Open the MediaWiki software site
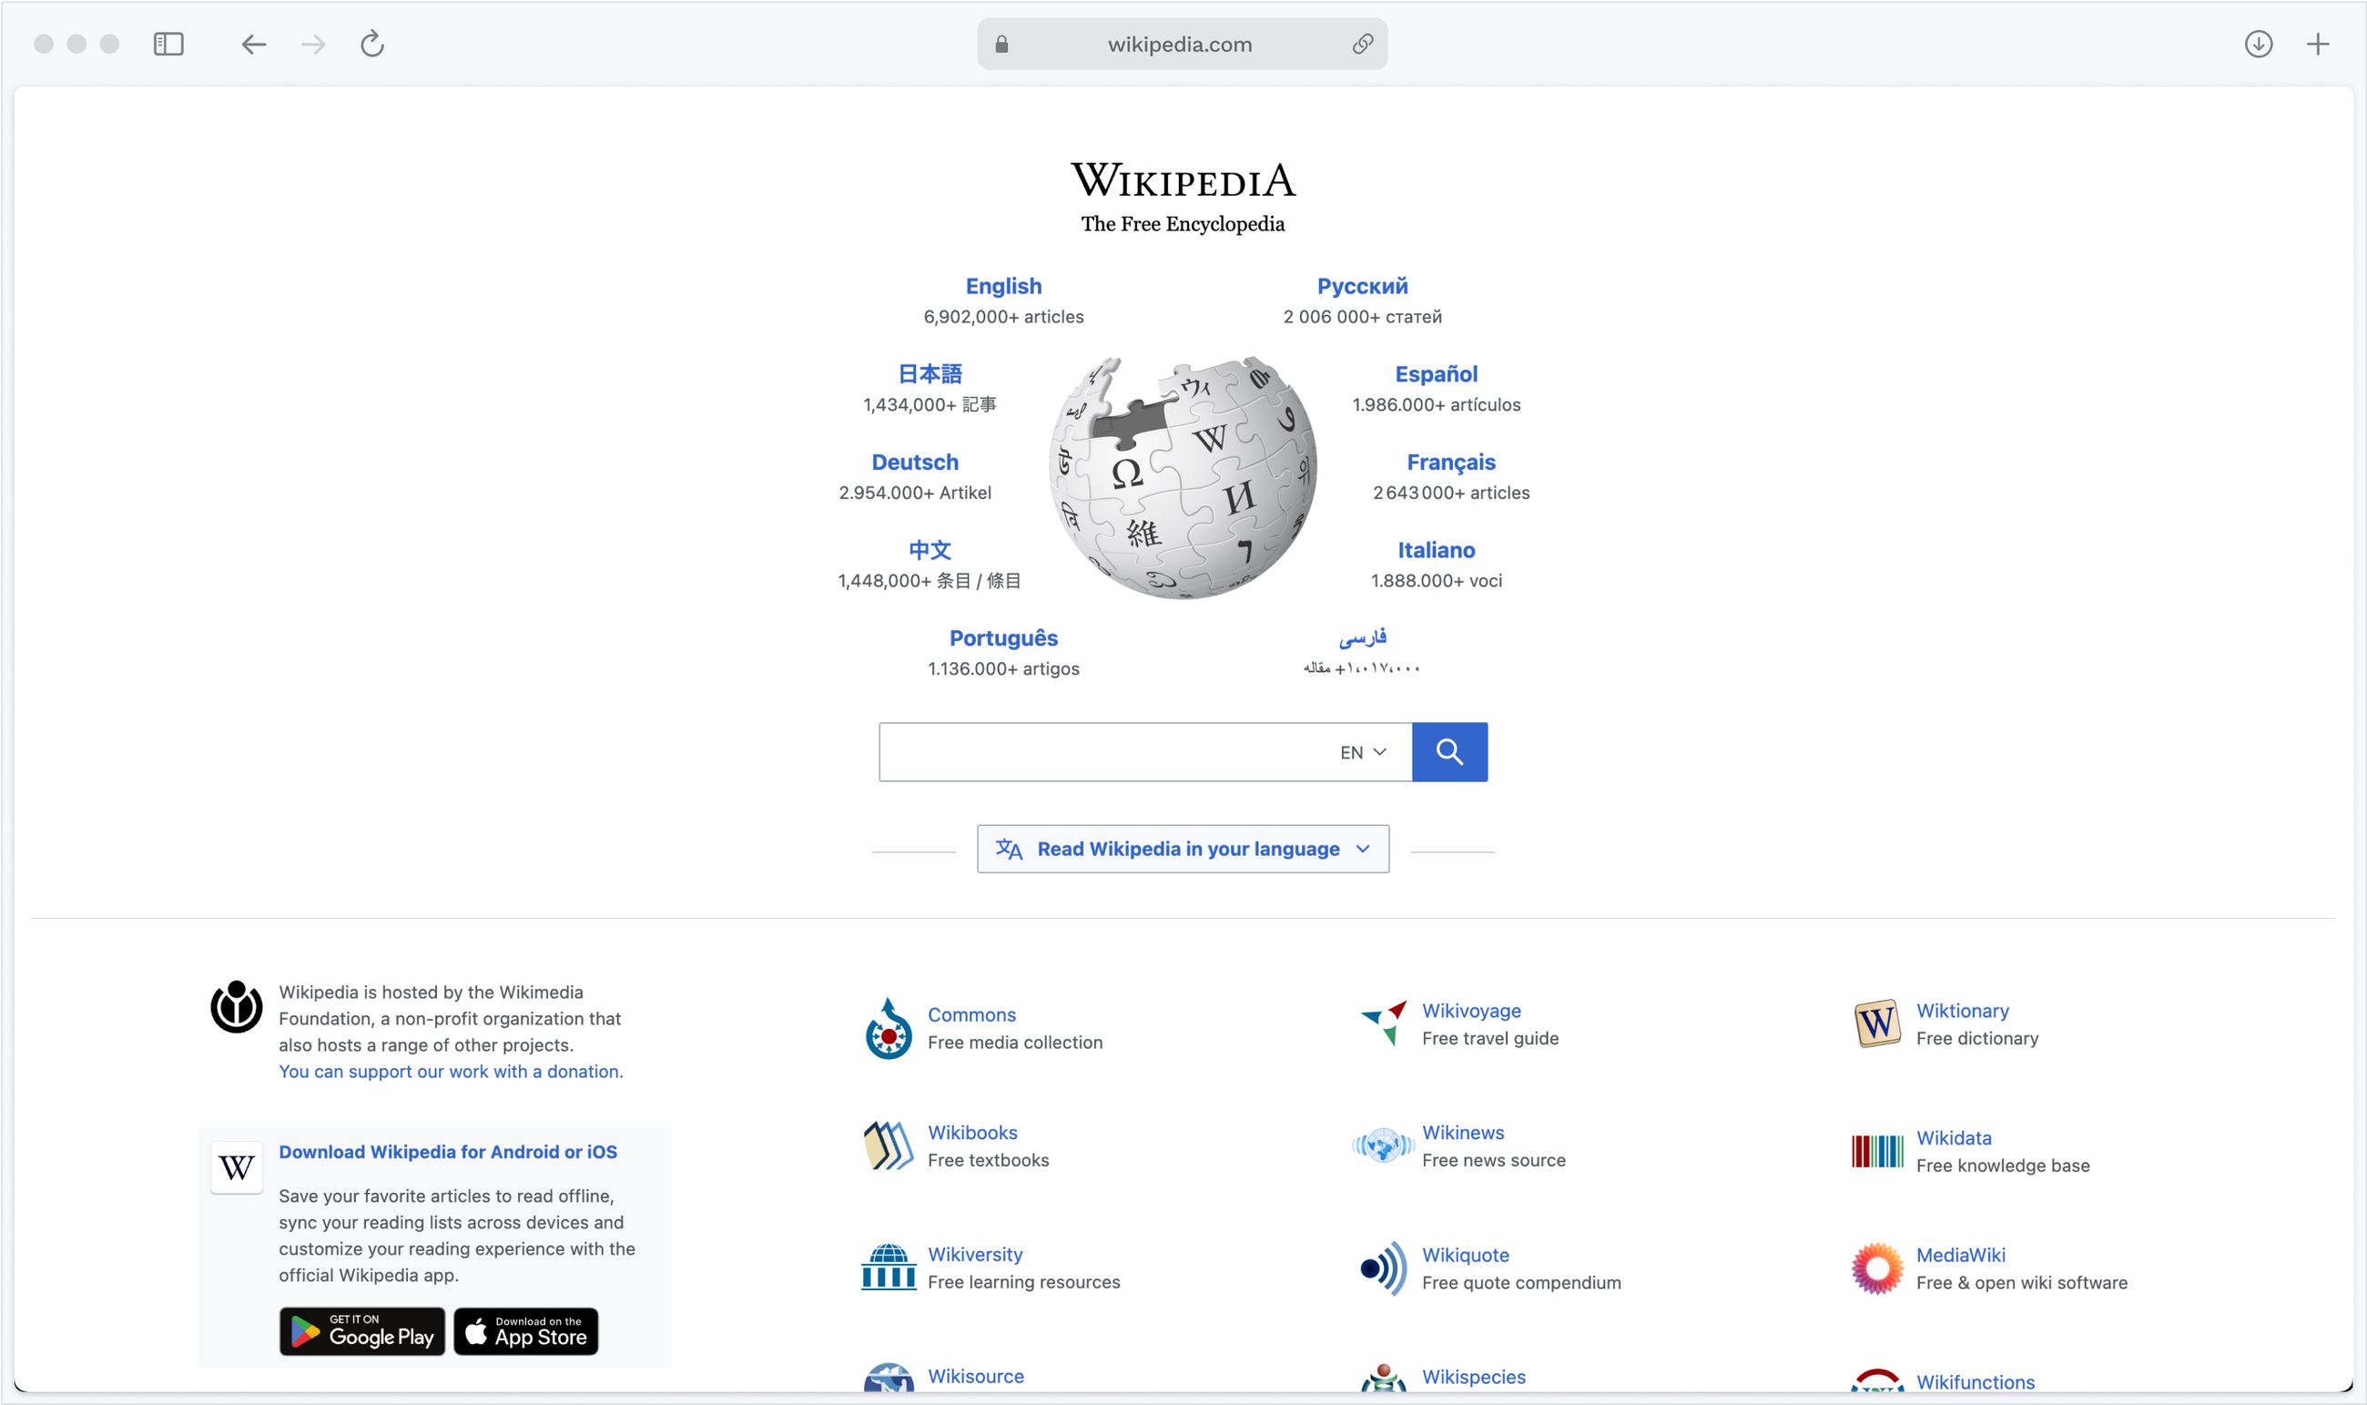 (1960, 1255)
